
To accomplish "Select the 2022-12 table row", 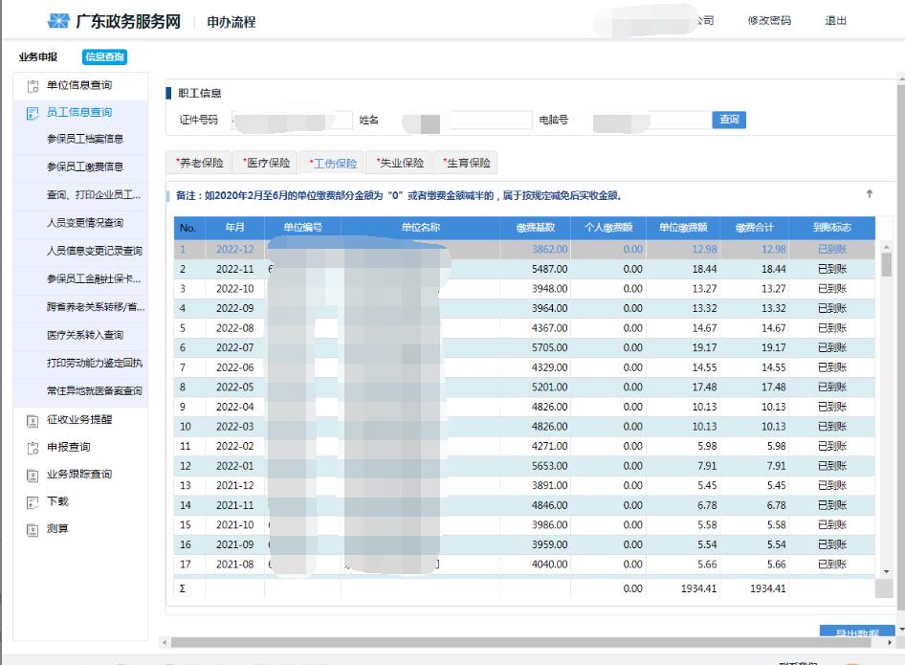I will pyautogui.click(x=524, y=250).
